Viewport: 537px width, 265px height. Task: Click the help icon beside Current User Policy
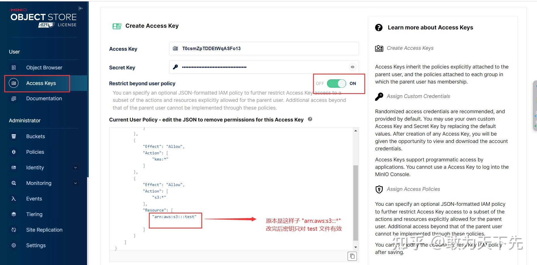click(310, 119)
